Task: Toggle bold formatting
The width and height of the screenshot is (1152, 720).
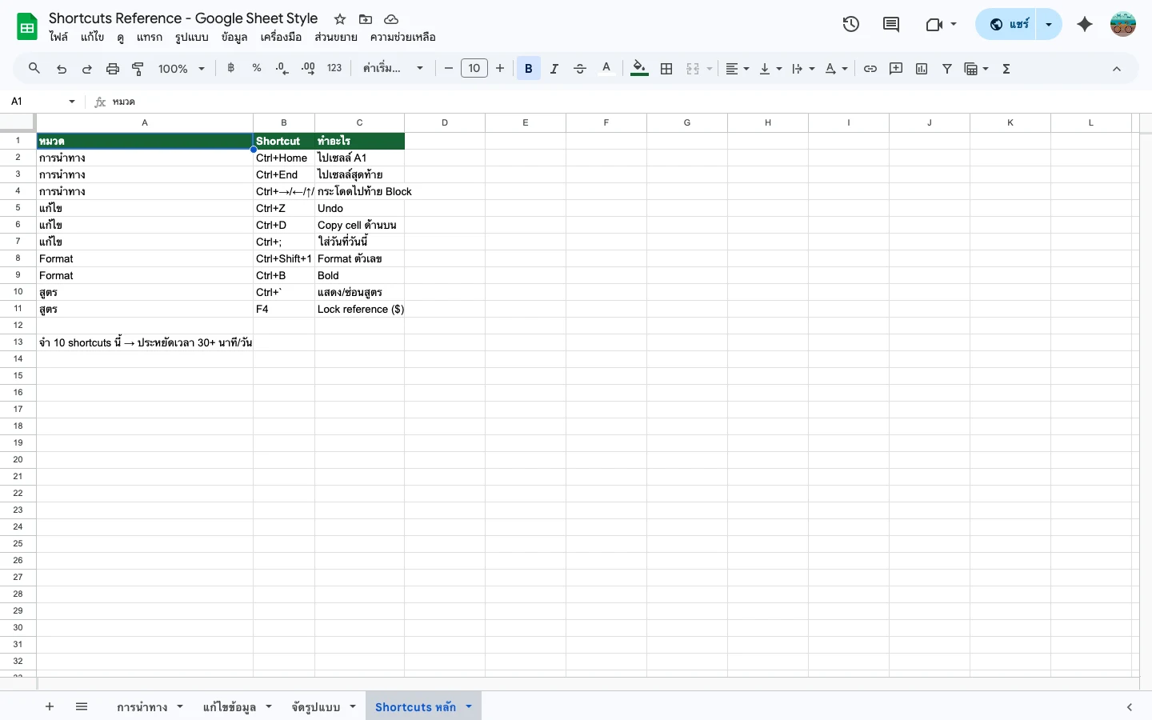Action: click(528, 69)
